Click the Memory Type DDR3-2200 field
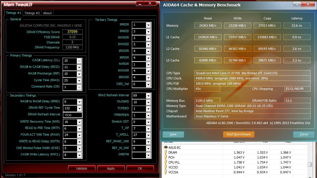This screenshot has width=317, height=178. tap(252, 106)
